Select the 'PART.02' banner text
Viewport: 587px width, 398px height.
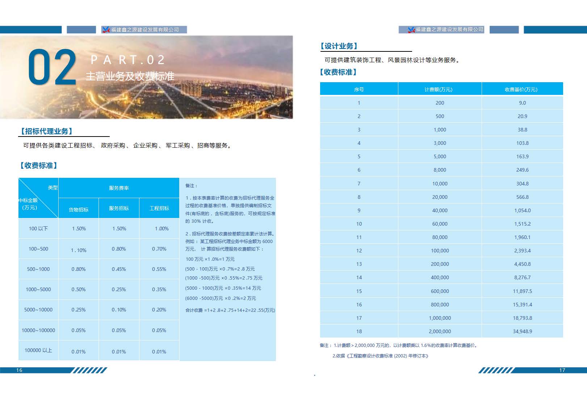point(127,60)
